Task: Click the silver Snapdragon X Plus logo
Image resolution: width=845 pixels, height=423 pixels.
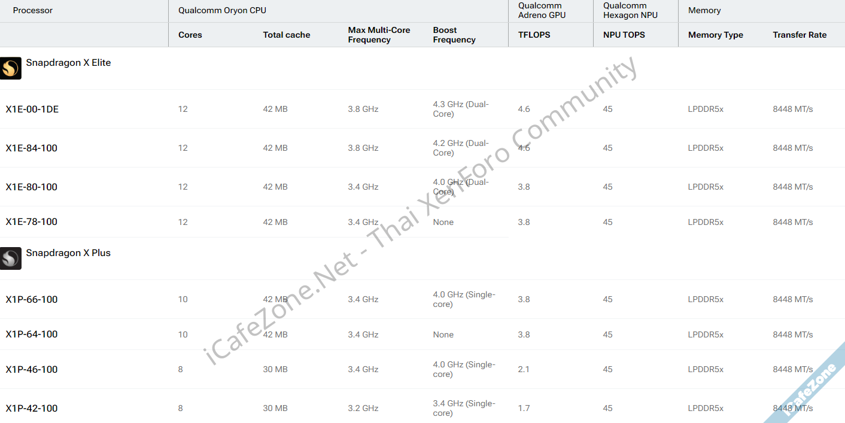Action: click(x=11, y=258)
